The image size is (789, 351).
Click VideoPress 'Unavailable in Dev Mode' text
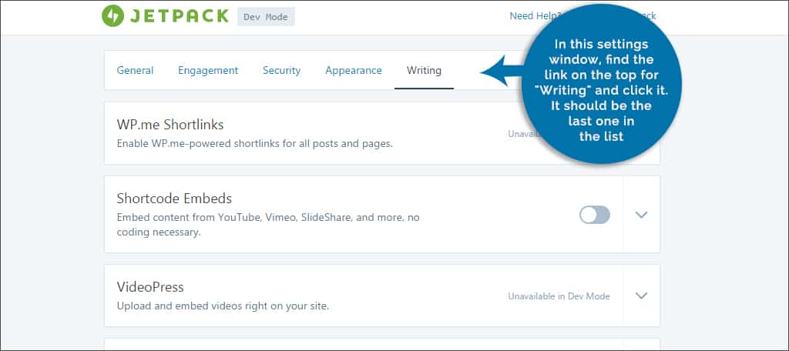pyautogui.click(x=559, y=296)
